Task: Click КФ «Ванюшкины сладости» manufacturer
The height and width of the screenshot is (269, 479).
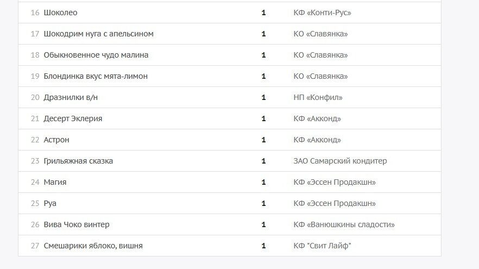Action: (x=344, y=224)
